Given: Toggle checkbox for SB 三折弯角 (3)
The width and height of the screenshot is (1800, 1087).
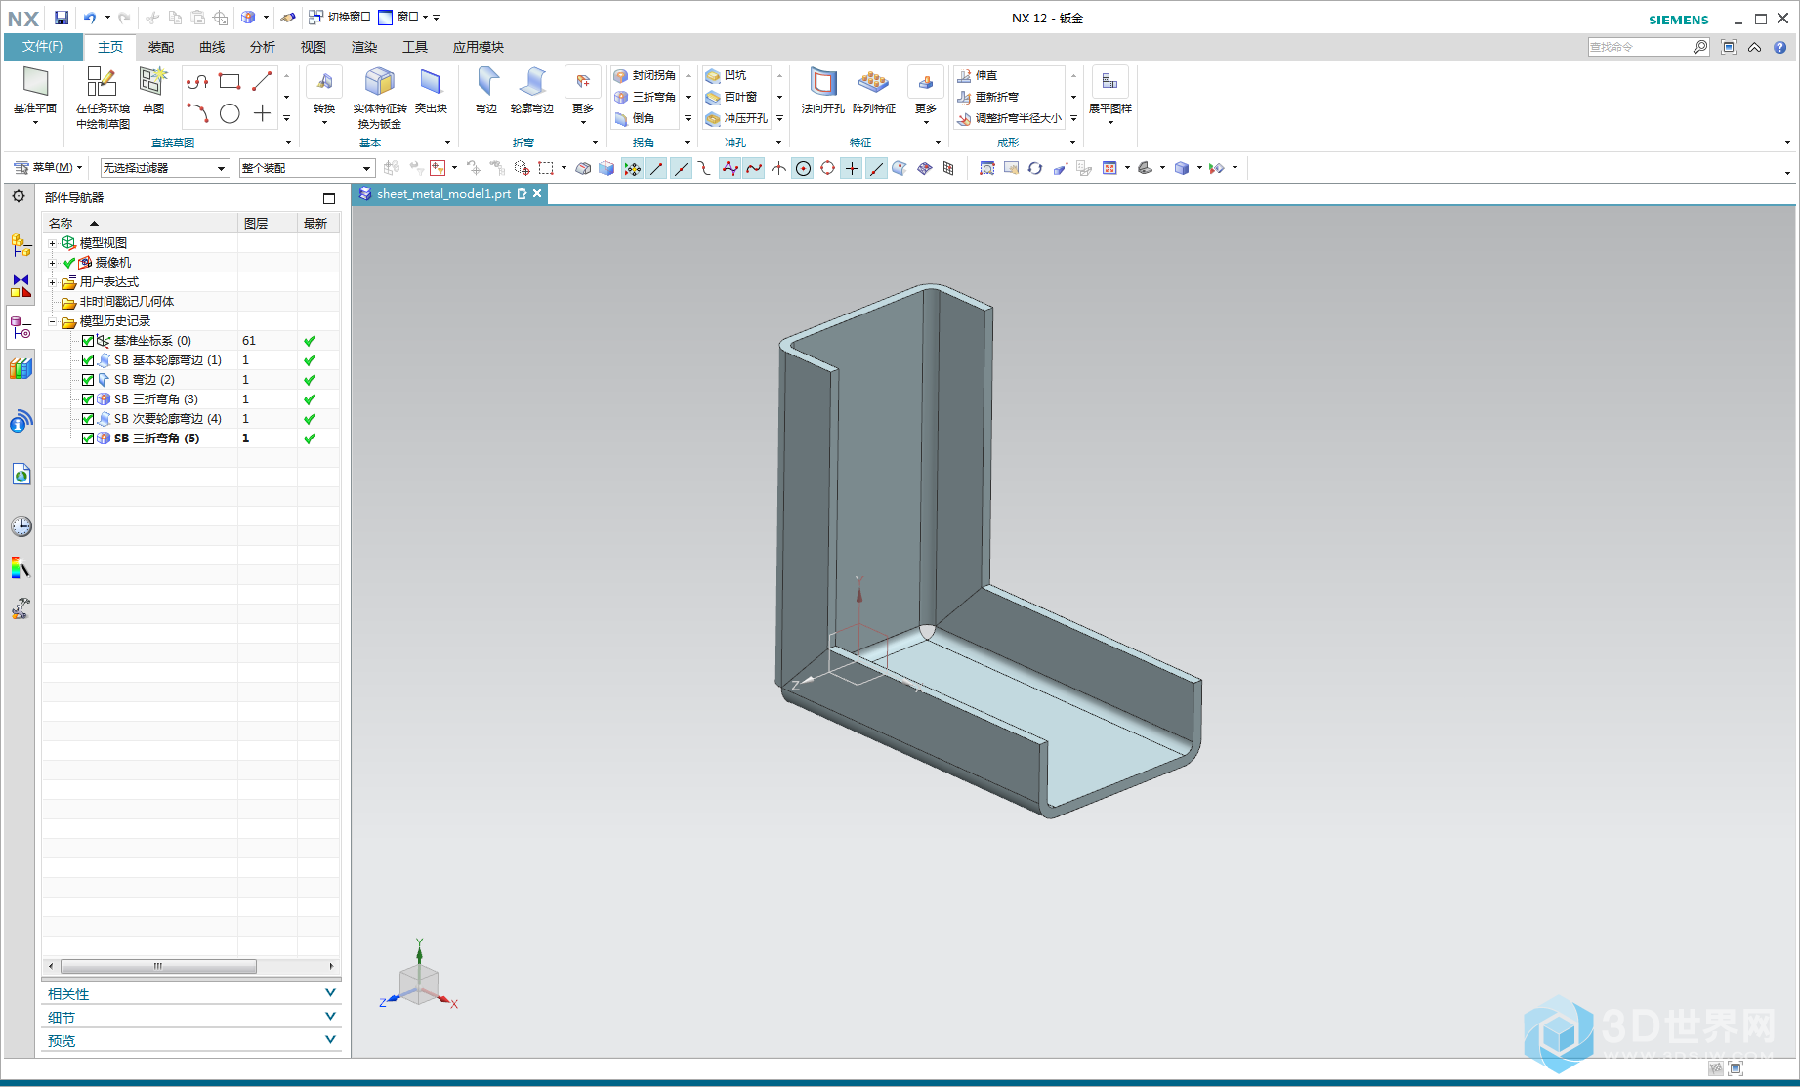Looking at the screenshot, I should coord(88,399).
